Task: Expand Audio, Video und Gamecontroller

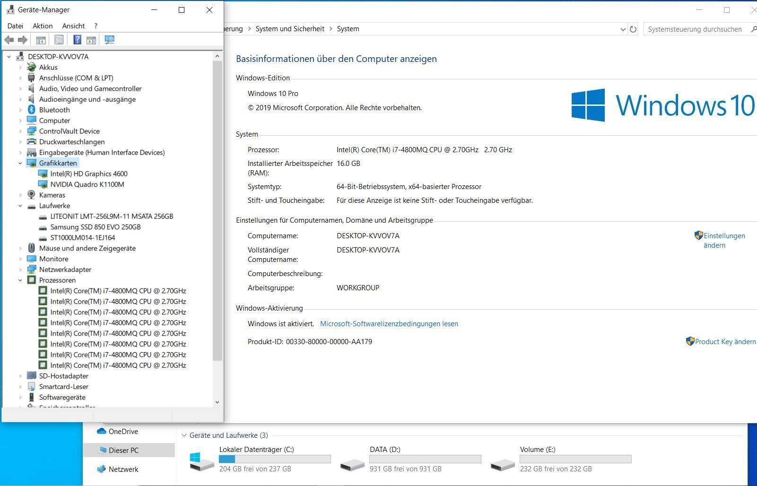Action: [x=20, y=88]
